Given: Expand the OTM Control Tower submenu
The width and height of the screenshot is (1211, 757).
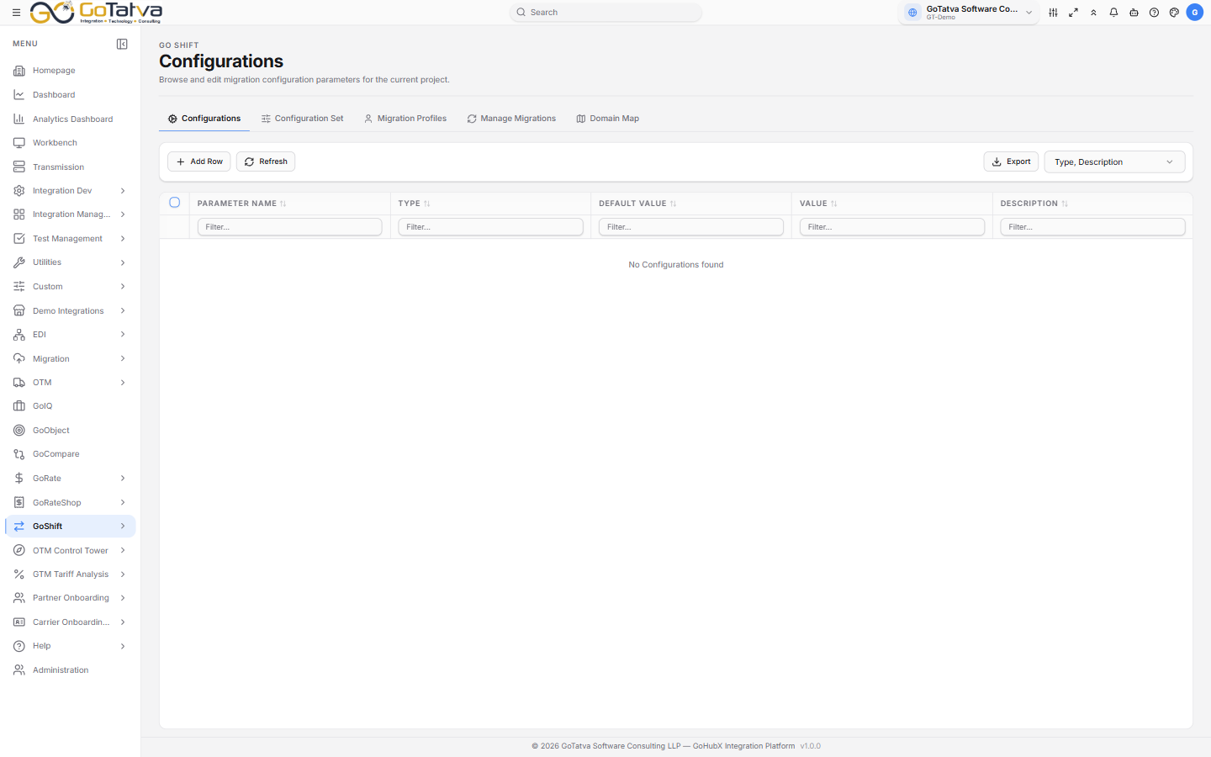Looking at the screenshot, I should 123,551.
